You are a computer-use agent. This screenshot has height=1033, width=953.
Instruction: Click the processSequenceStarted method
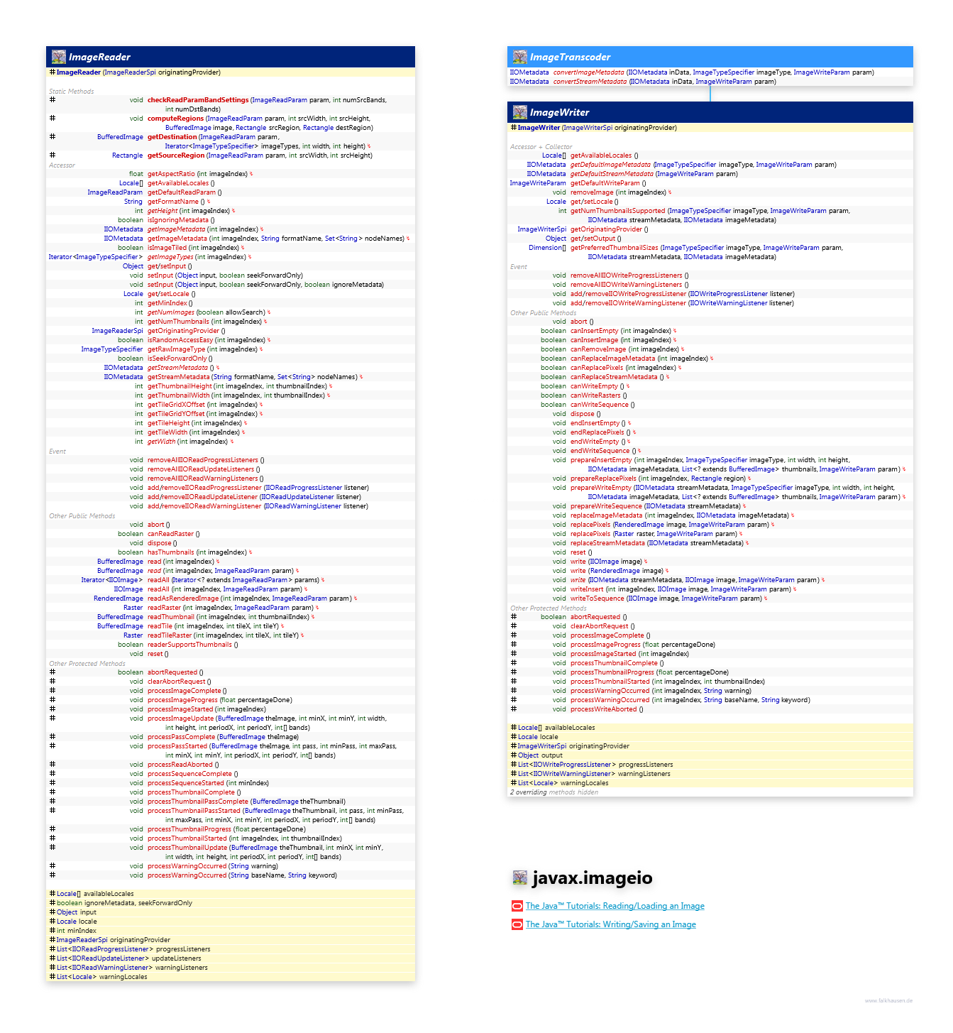[186, 783]
